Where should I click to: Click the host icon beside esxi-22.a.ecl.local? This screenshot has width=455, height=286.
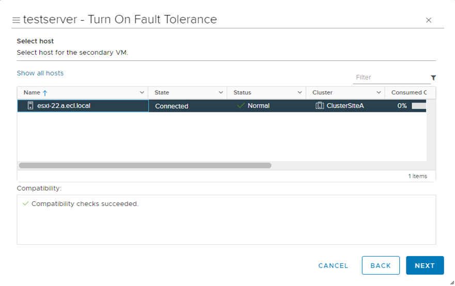point(30,106)
